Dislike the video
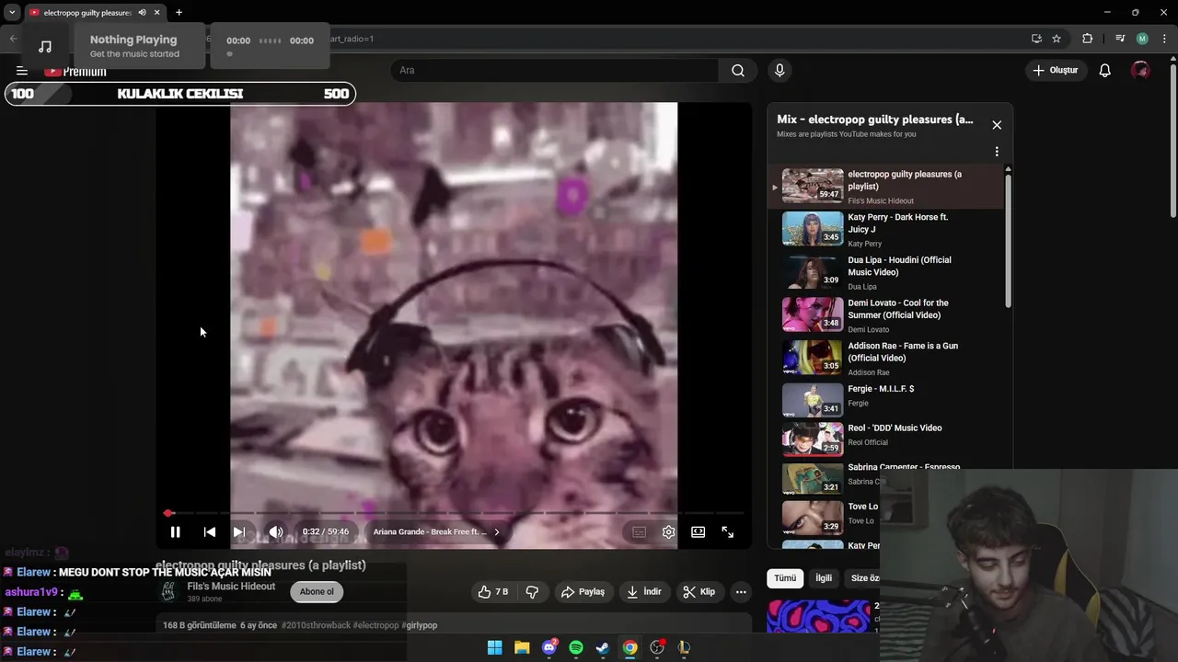 point(532,592)
